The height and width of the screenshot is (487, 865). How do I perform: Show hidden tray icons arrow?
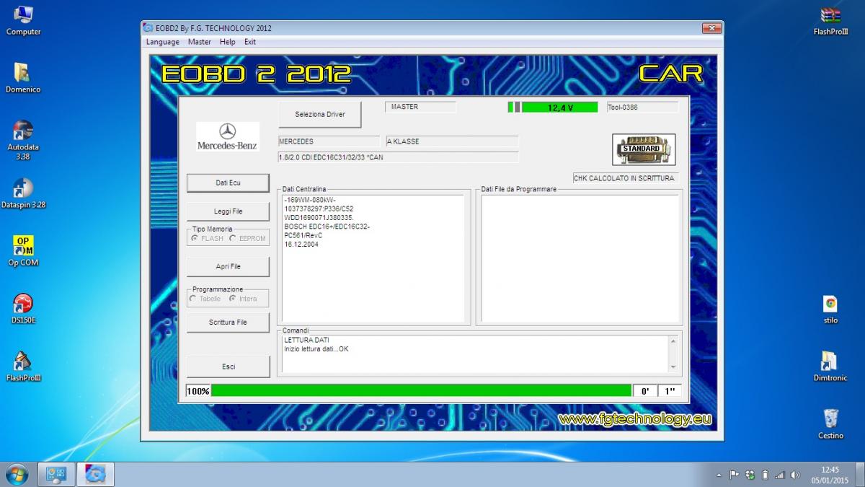pos(719,475)
